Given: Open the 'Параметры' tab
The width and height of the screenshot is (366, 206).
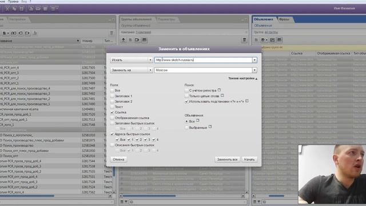Looking at the screenshot, I should [166, 19].
